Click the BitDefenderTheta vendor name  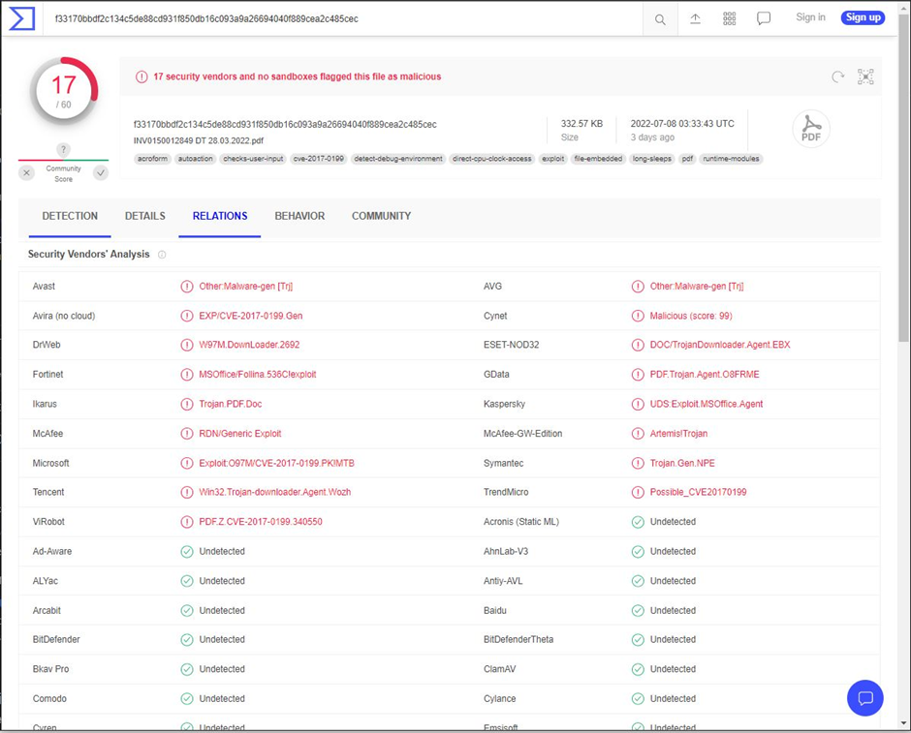click(x=518, y=640)
